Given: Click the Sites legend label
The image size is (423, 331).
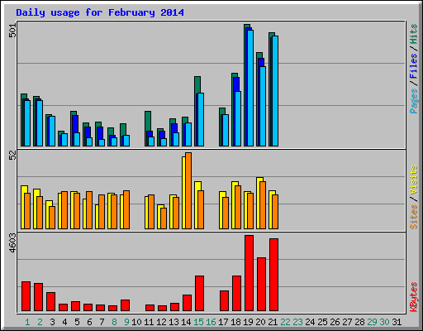Looking at the screenshot, I should pyautogui.click(x=413, y=217).
